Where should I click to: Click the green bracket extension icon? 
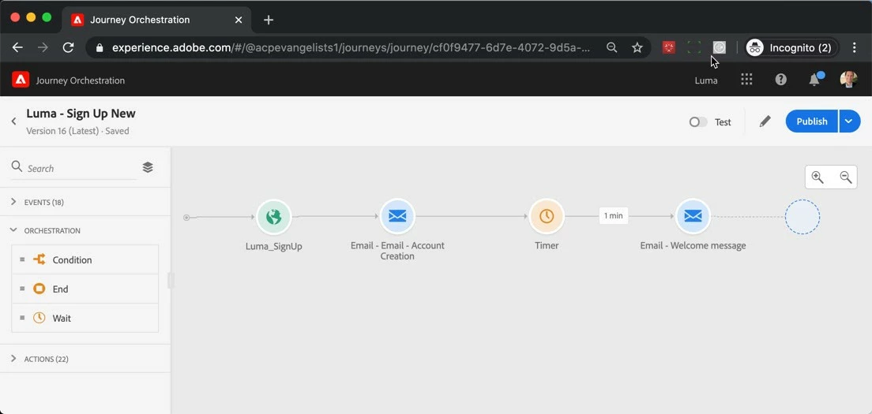pyautogui.click(x=693, y=48)
